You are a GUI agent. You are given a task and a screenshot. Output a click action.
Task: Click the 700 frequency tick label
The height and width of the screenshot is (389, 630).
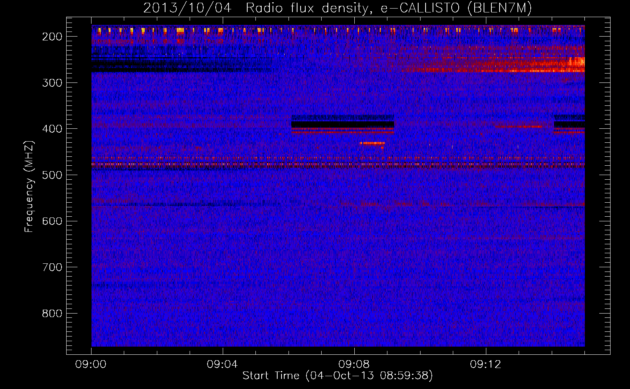click(52, 267)
